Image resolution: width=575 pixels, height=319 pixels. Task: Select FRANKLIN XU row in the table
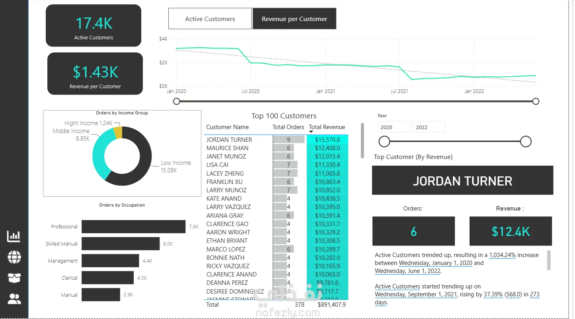click(x=276, y=182)
